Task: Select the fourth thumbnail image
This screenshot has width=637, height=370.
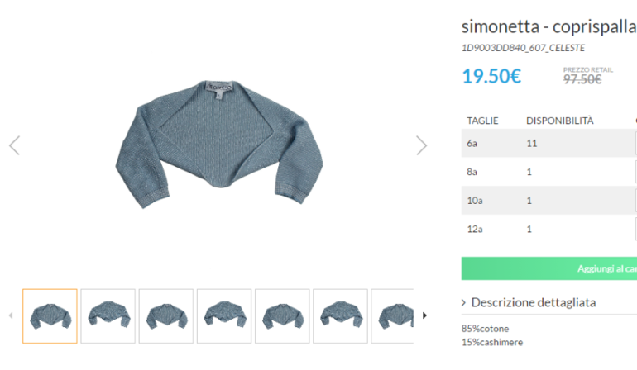Action: (x=224, y=315)
